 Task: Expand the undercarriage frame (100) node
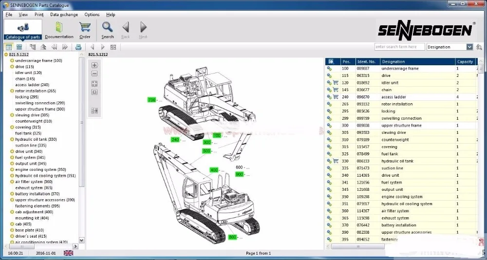point(12,60)
